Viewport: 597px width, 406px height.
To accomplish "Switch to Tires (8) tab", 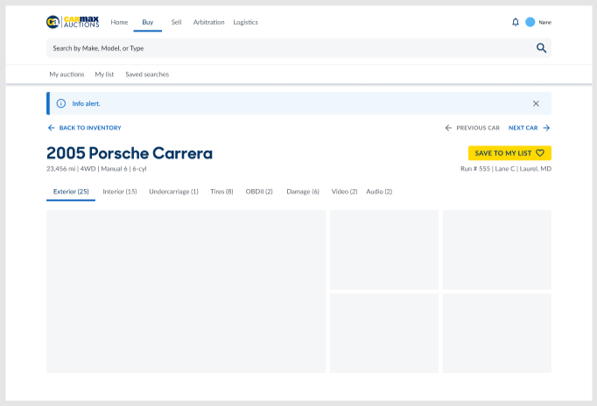I will (x=221, y=192).
